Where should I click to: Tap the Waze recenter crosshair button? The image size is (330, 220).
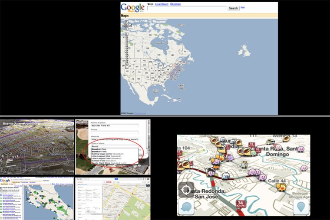pyautogui.click(x=186, y=190)
